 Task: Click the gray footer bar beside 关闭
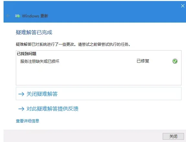click(83, 136)
